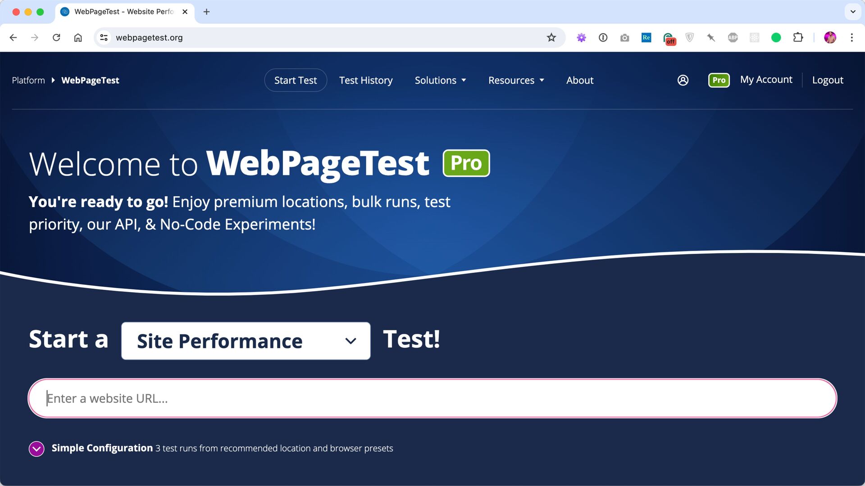865x486 pixels.
Task: Expand the Simple Configuration chevron toggle
Action: point(36,449)
